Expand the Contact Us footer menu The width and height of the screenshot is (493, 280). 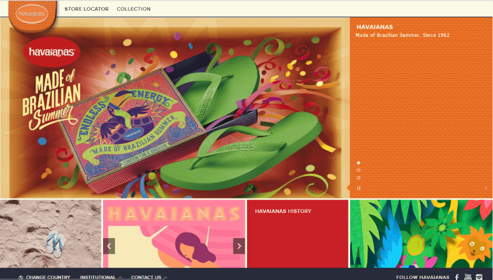tap(149, 277)
